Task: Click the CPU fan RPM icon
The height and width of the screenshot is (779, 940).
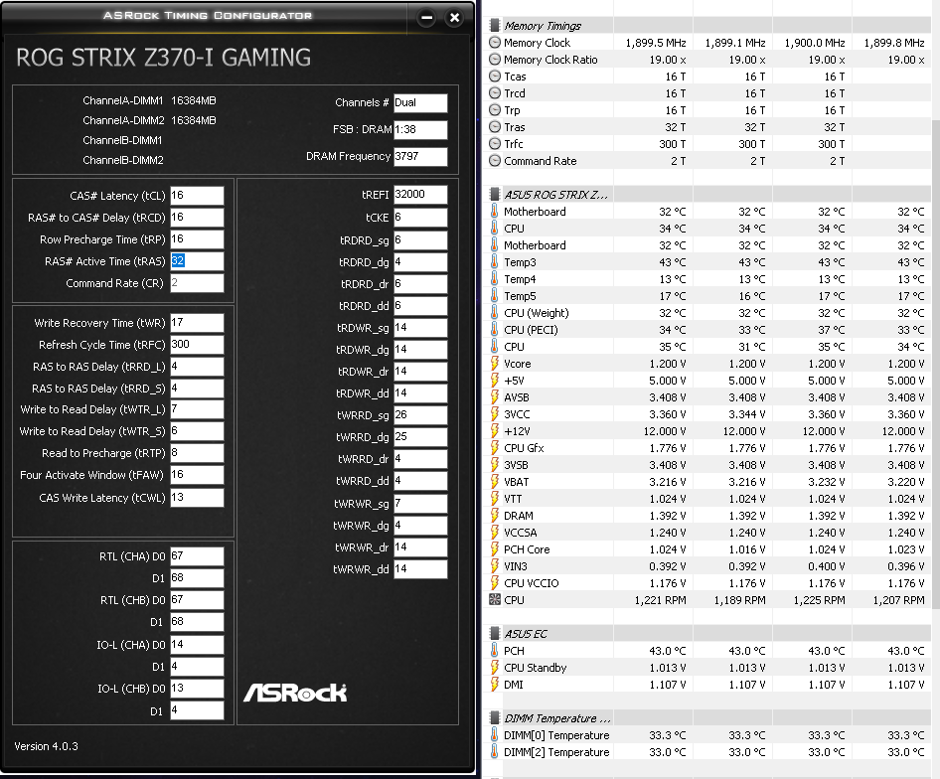Action: [x=495, y=600]
